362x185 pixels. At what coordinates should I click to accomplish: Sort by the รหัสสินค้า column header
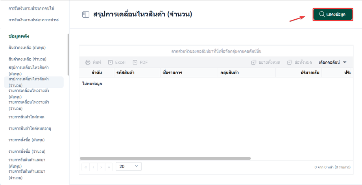[x=137, y=73]
